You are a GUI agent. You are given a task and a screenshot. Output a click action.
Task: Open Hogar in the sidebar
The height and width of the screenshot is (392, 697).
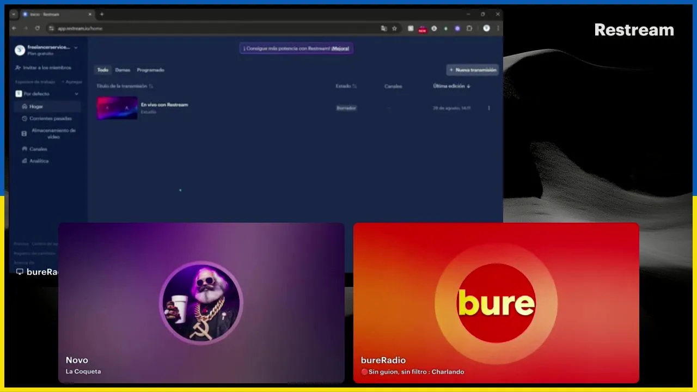pos(47,107)
